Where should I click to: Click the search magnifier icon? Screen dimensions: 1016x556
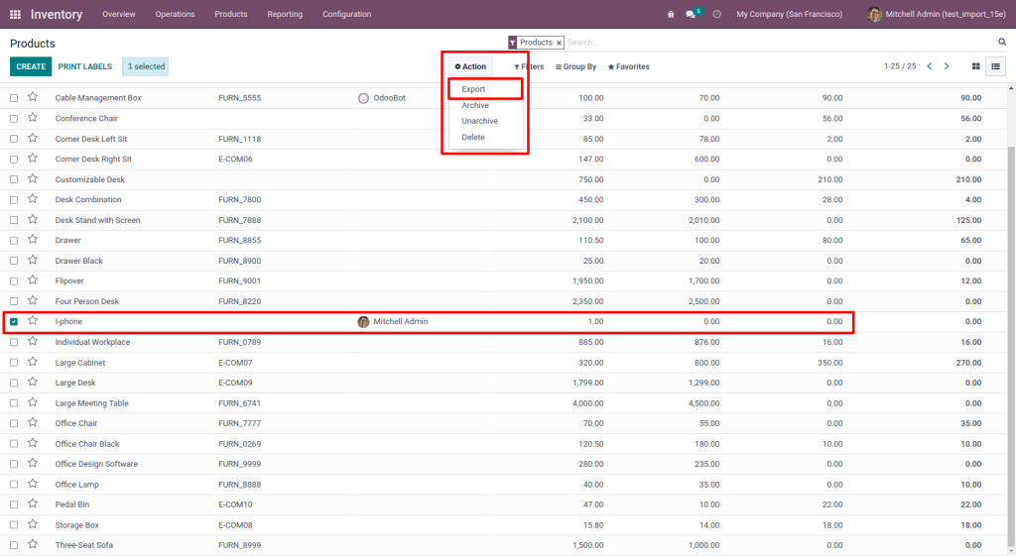(1002, 42)
